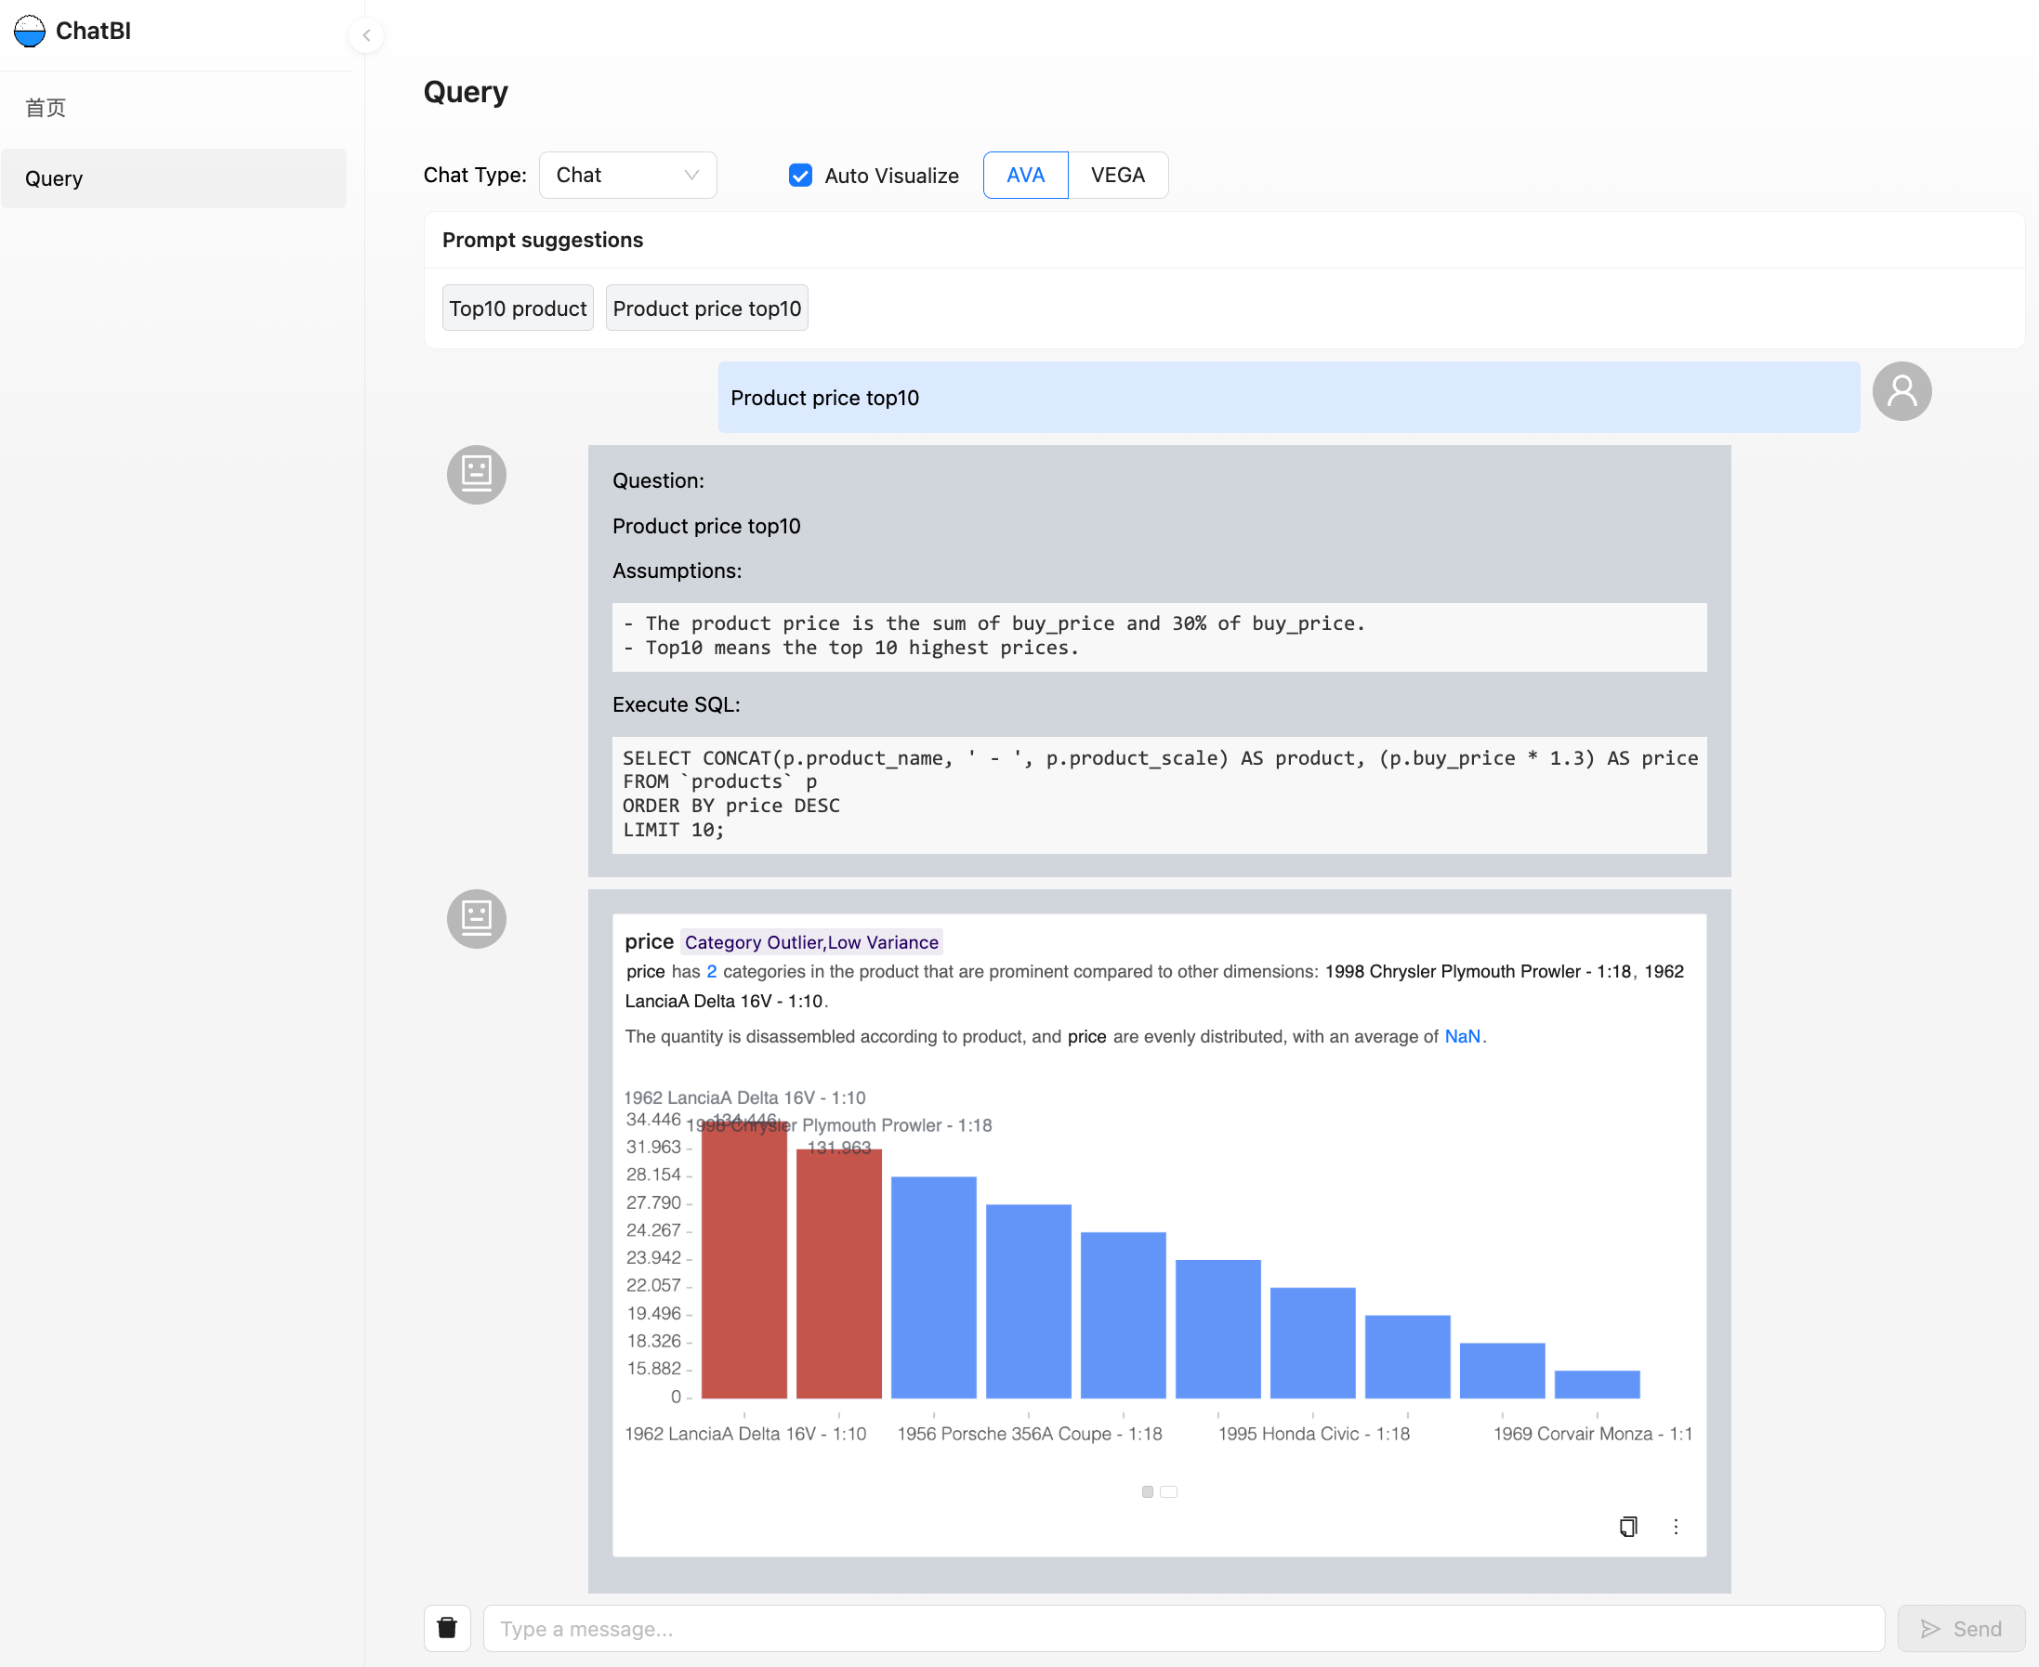Open the Chat Type dropdown
Viewport: 2039px width, 1667px height.
pos(627,175)
